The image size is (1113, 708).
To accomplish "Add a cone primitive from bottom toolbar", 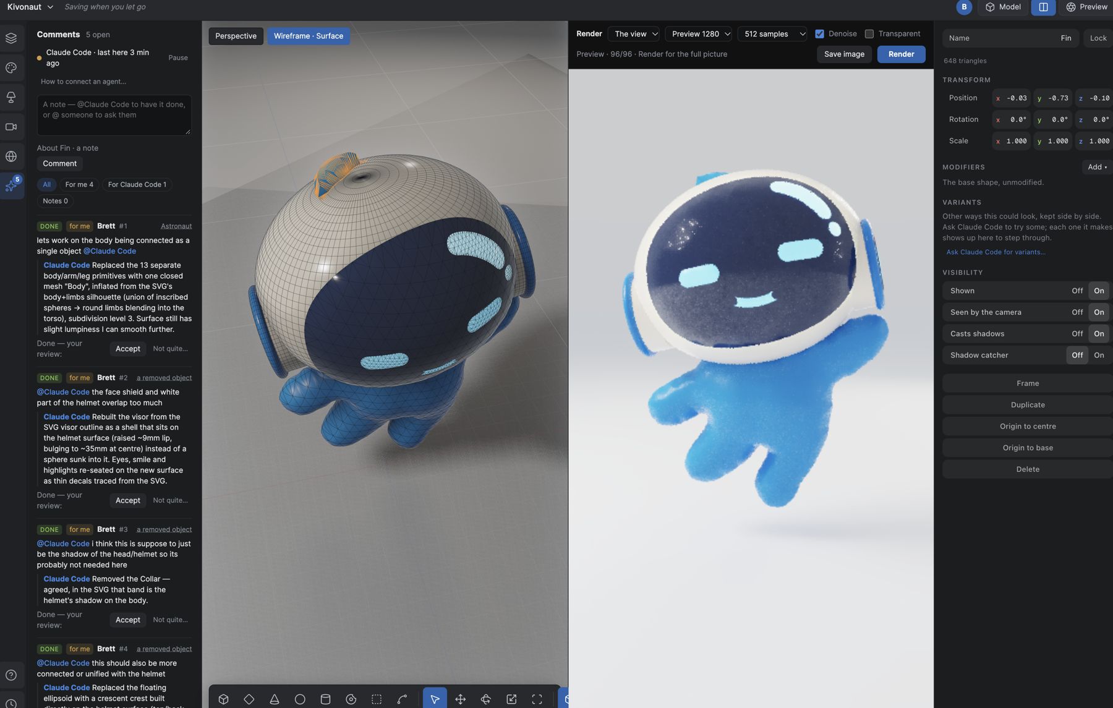I will 275,699.
